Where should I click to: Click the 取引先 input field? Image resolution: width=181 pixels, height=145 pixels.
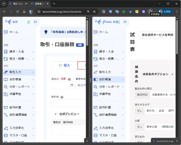coord(68,104)
